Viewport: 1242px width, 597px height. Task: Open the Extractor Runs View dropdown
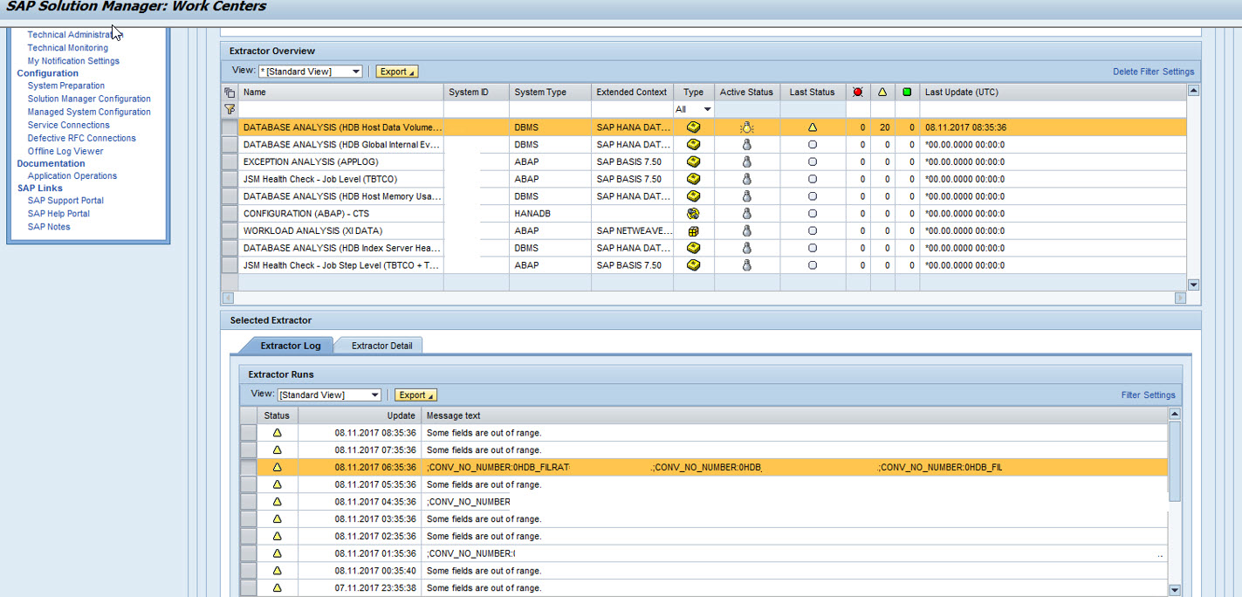pos(329,395)
